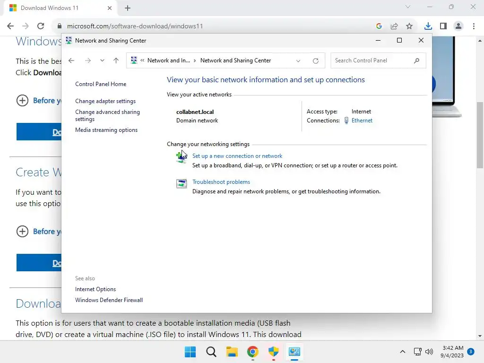This screenshot has height=363, width=484.
Task: Open Chrome's tab search chevron
Action: click(408, 7)
